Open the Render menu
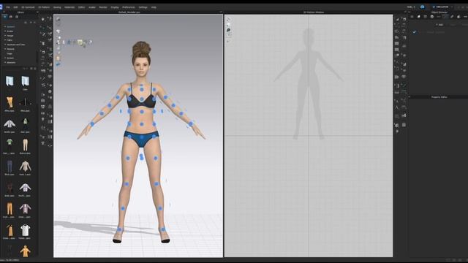468x263 pixels. tap(103, 7)
